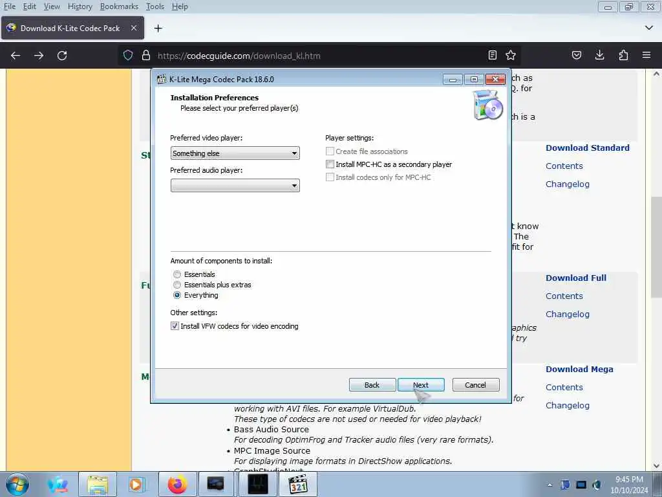Click the scrollbar down arrow
The height and width of the screenshot is (497, 662).
tap(656, 466)
